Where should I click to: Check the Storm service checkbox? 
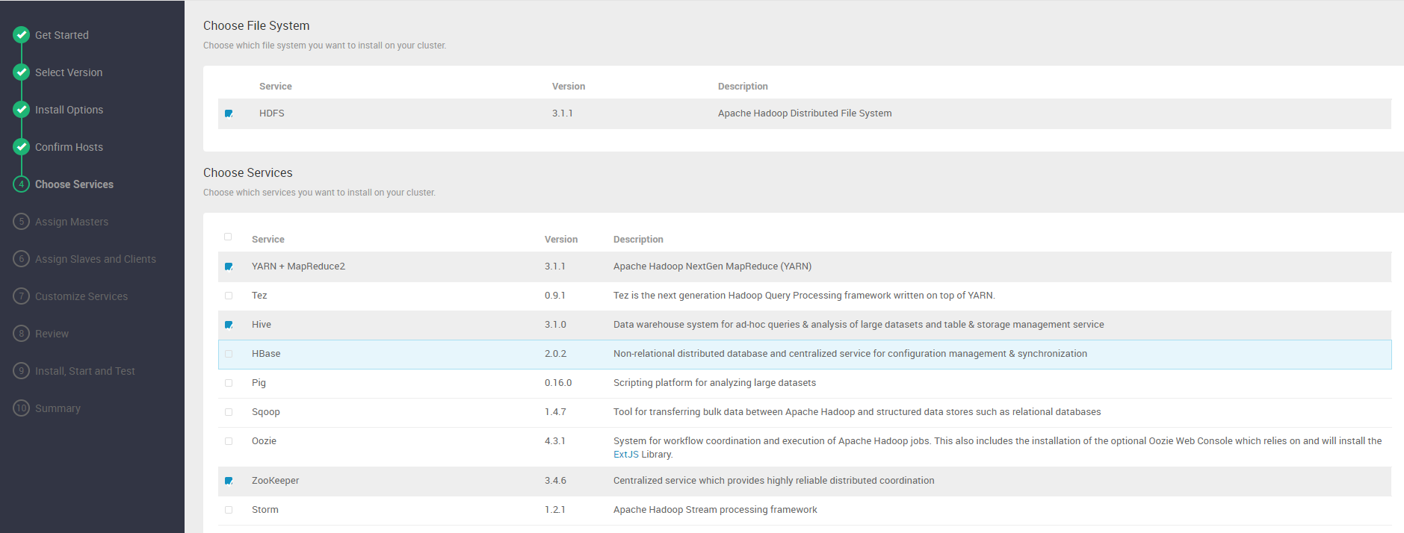(229, 510)
